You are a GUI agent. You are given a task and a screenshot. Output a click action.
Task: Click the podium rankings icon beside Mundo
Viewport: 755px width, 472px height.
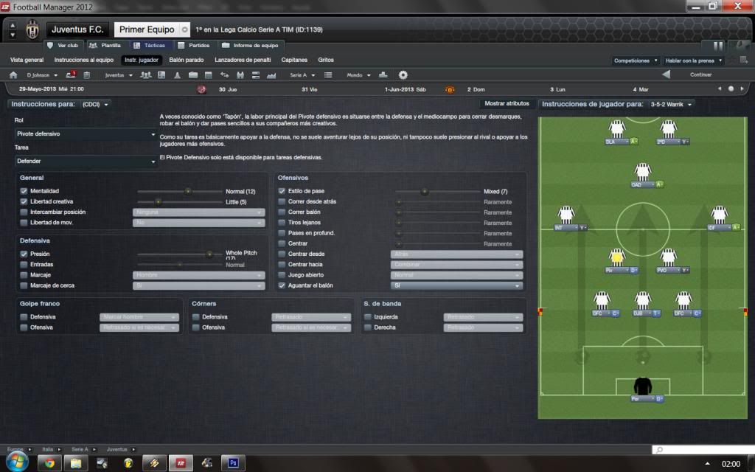click(x=383, y=75)
